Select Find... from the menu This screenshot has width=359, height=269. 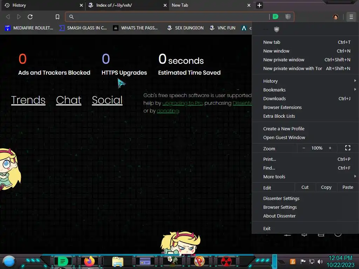tap(305, 168)
